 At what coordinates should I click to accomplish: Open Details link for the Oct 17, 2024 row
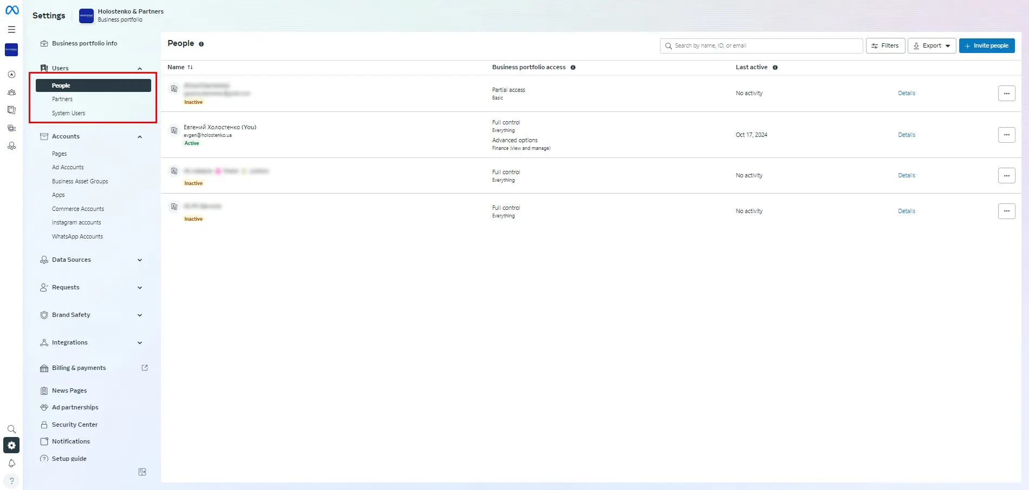pyautogui.click(x=906, y=135)
